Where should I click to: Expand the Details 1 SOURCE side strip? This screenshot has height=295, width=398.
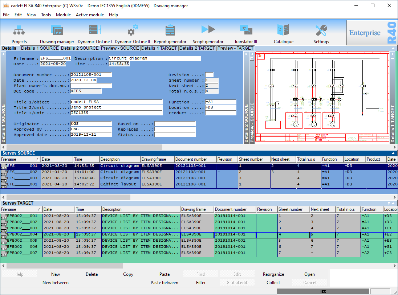point(3,98)
